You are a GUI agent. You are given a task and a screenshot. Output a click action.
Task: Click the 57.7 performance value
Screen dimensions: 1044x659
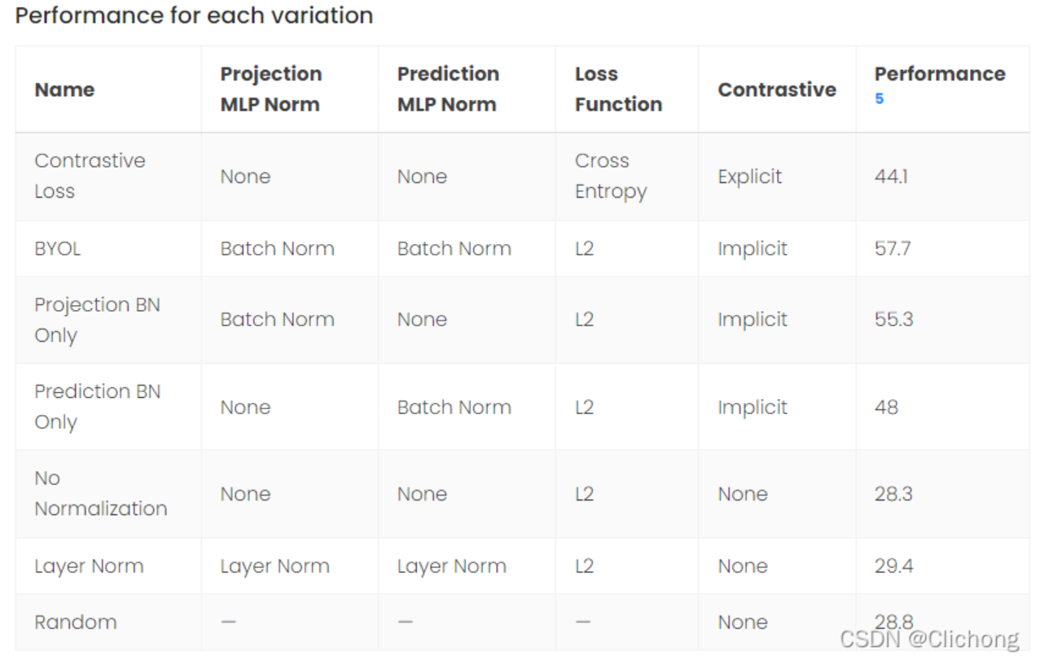tap(893, 248)
